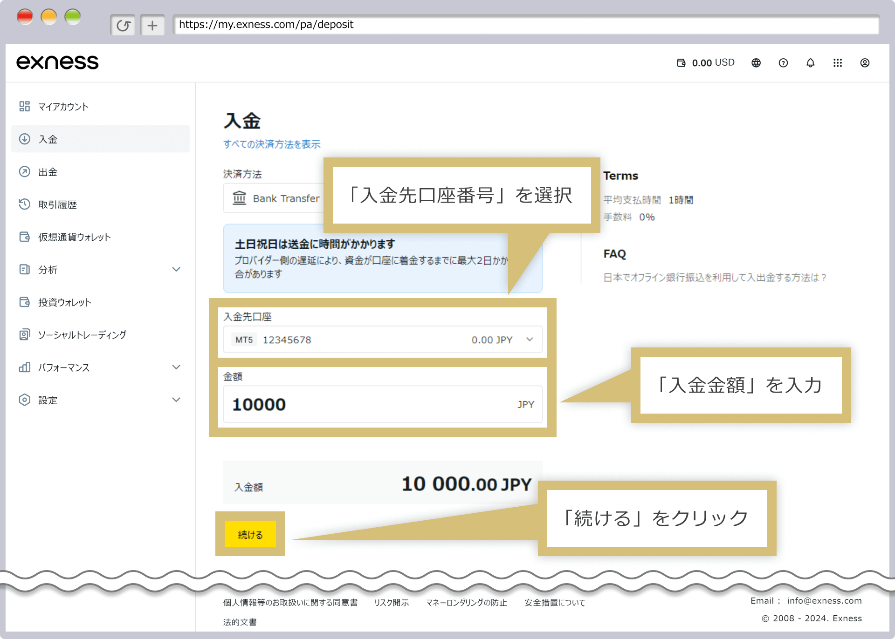Expand the 設定 chevron
The width and height of the screenshot is (895, 639).
[x=176, y=400]
